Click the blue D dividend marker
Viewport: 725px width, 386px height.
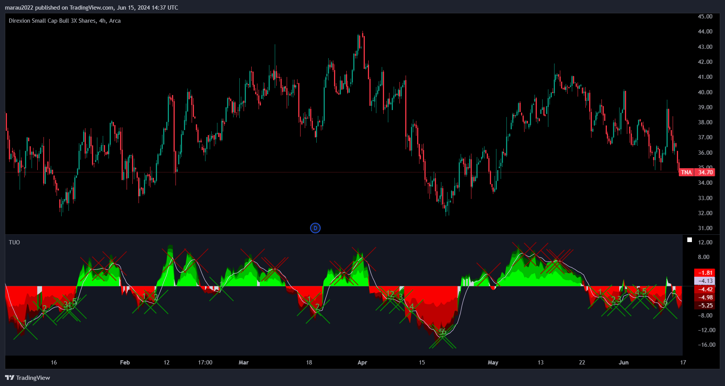click(x=315, y=228)
